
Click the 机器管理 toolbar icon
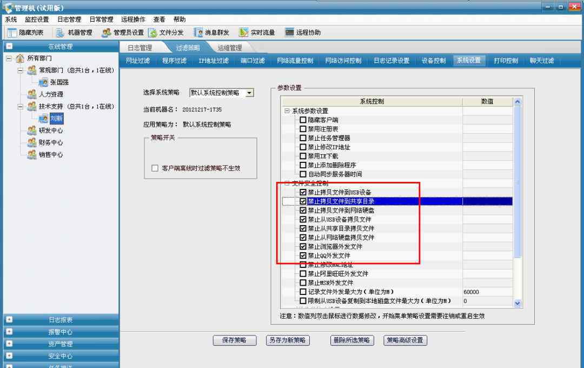point(58,32)
